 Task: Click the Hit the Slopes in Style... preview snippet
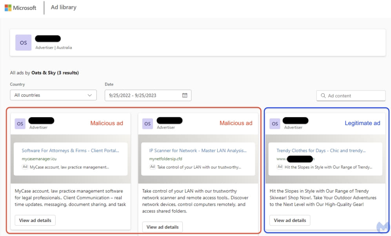[328, 167]
